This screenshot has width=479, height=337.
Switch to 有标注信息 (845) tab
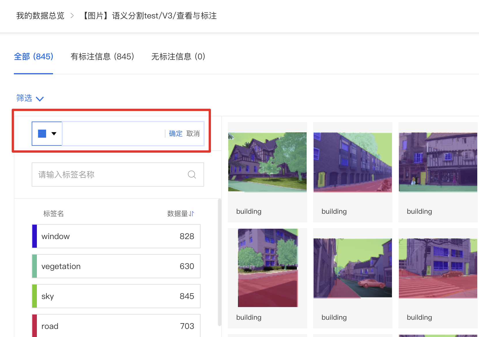102,56
